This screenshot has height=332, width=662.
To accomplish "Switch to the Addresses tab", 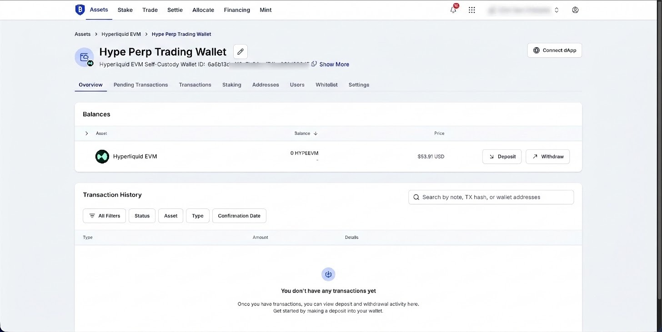I will click(x=266, y=85).
